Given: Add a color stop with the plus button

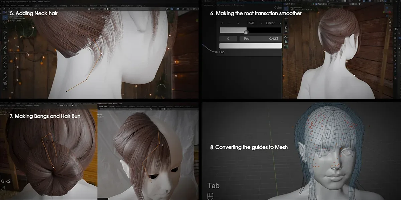Looking at the screenshot, I should [x=222, y=23].
